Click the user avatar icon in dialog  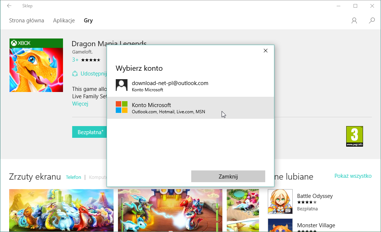tap(122, 85)
